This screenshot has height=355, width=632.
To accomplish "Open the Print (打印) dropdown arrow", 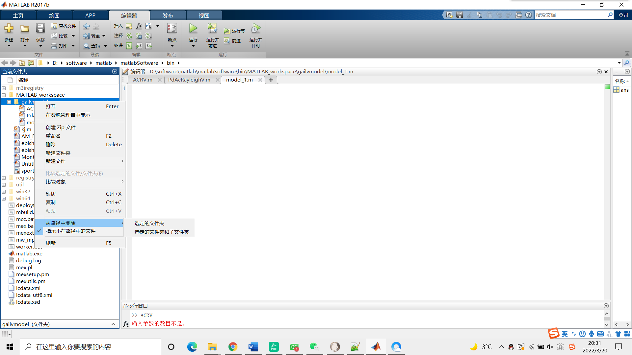I will (x=73, y=46).
